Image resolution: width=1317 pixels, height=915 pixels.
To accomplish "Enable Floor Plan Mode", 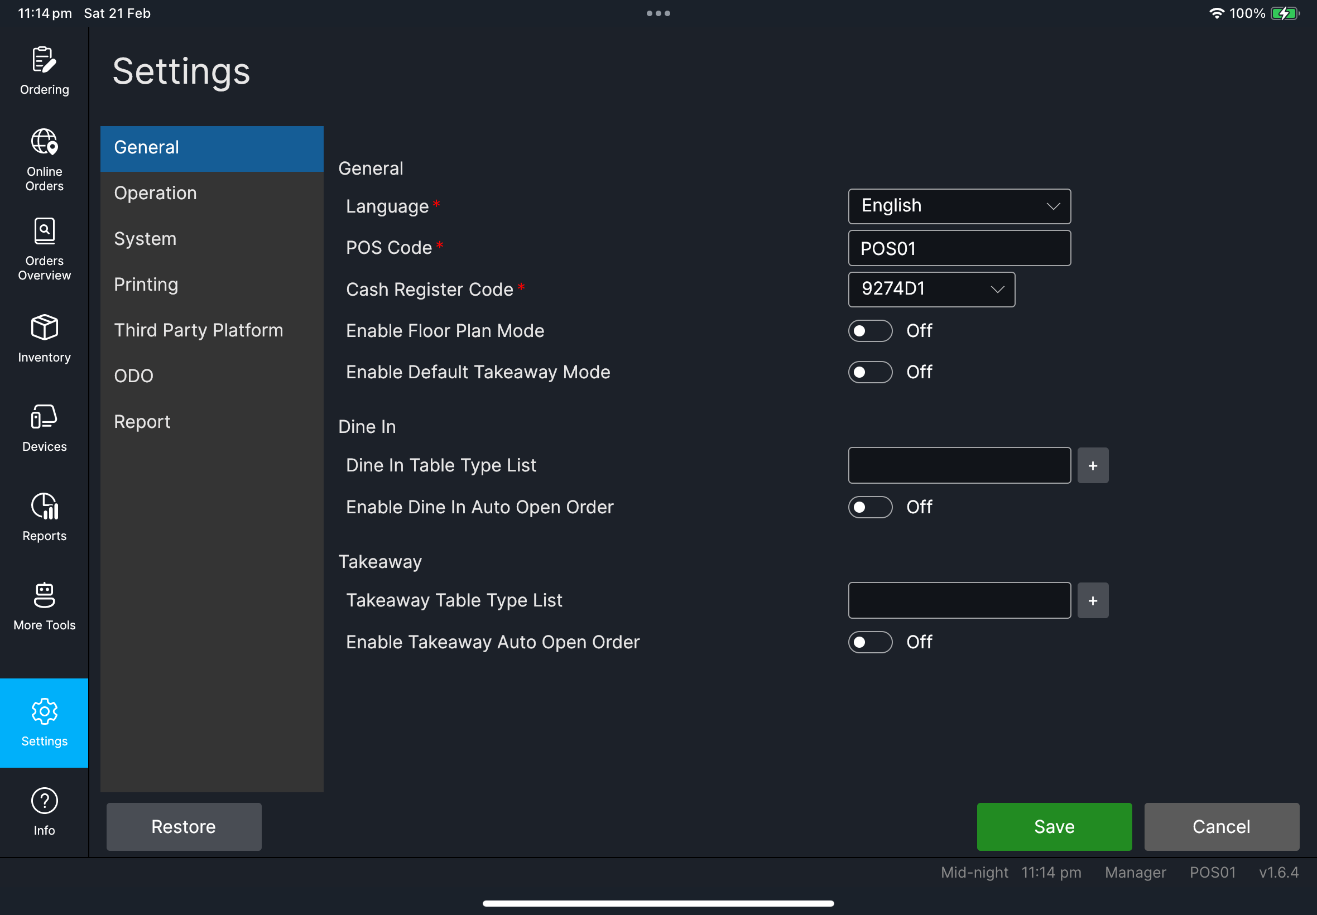I will click(870, 331).
